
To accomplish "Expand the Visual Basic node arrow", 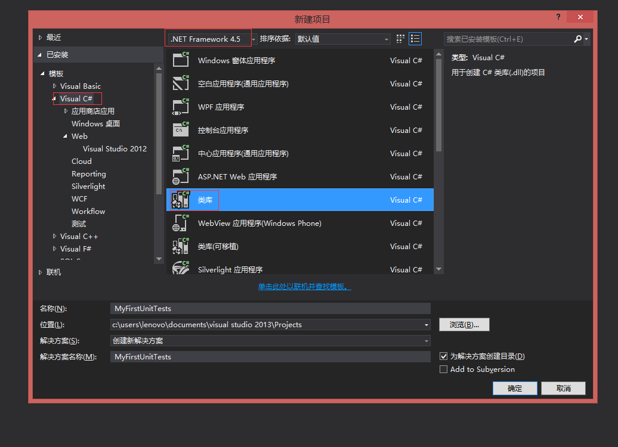I will pyautogui.click(x=54, y=86).
